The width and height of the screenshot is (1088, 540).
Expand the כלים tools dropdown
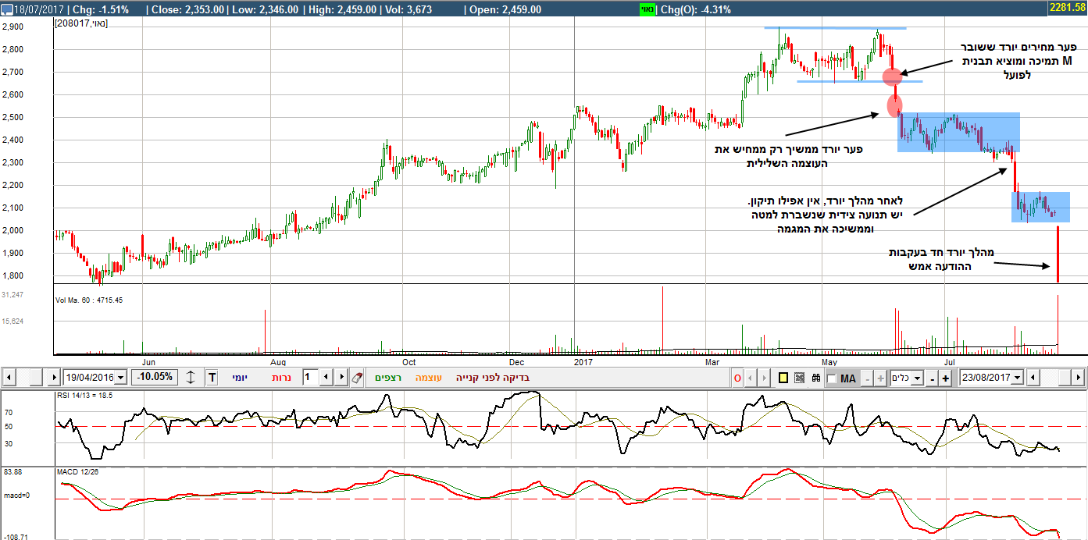point(916,378)
